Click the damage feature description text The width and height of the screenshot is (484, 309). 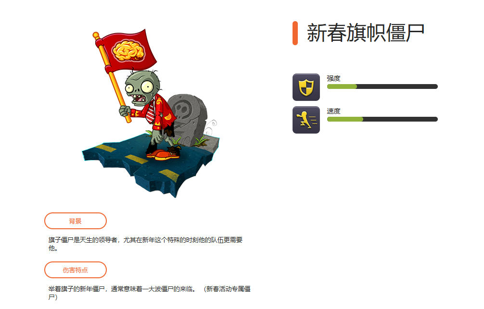coord(150,293)
